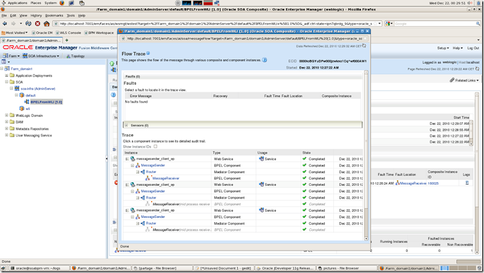Toggle Show Instance IDs checkbox
This screenshot has height=273, width=484.
click(x=155, y=146)
